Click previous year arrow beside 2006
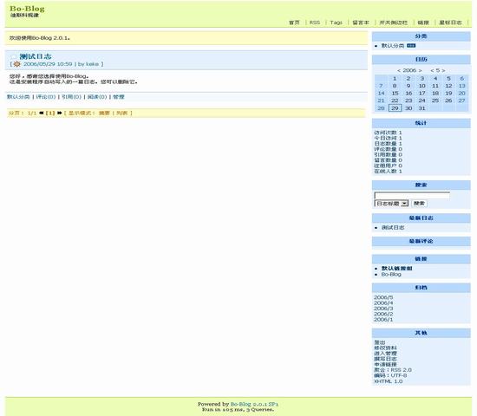The height and width of the screenshot is (416, 477). tap(399, 70)
